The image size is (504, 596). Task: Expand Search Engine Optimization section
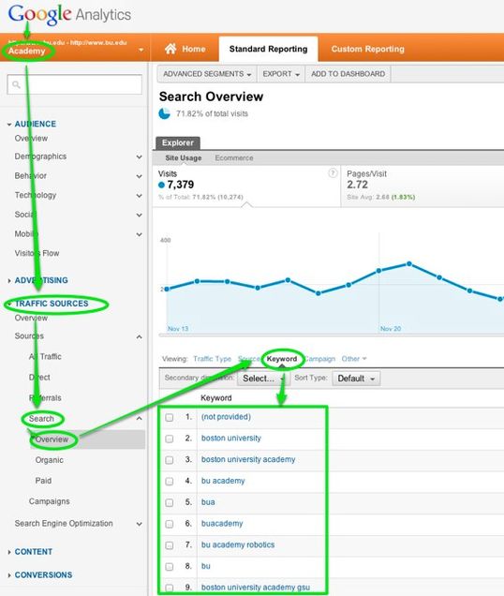coord(139,524)
